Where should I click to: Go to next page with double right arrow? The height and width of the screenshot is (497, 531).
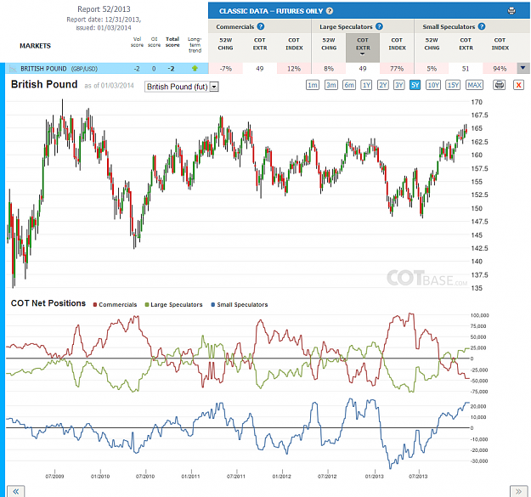point(518,491)
